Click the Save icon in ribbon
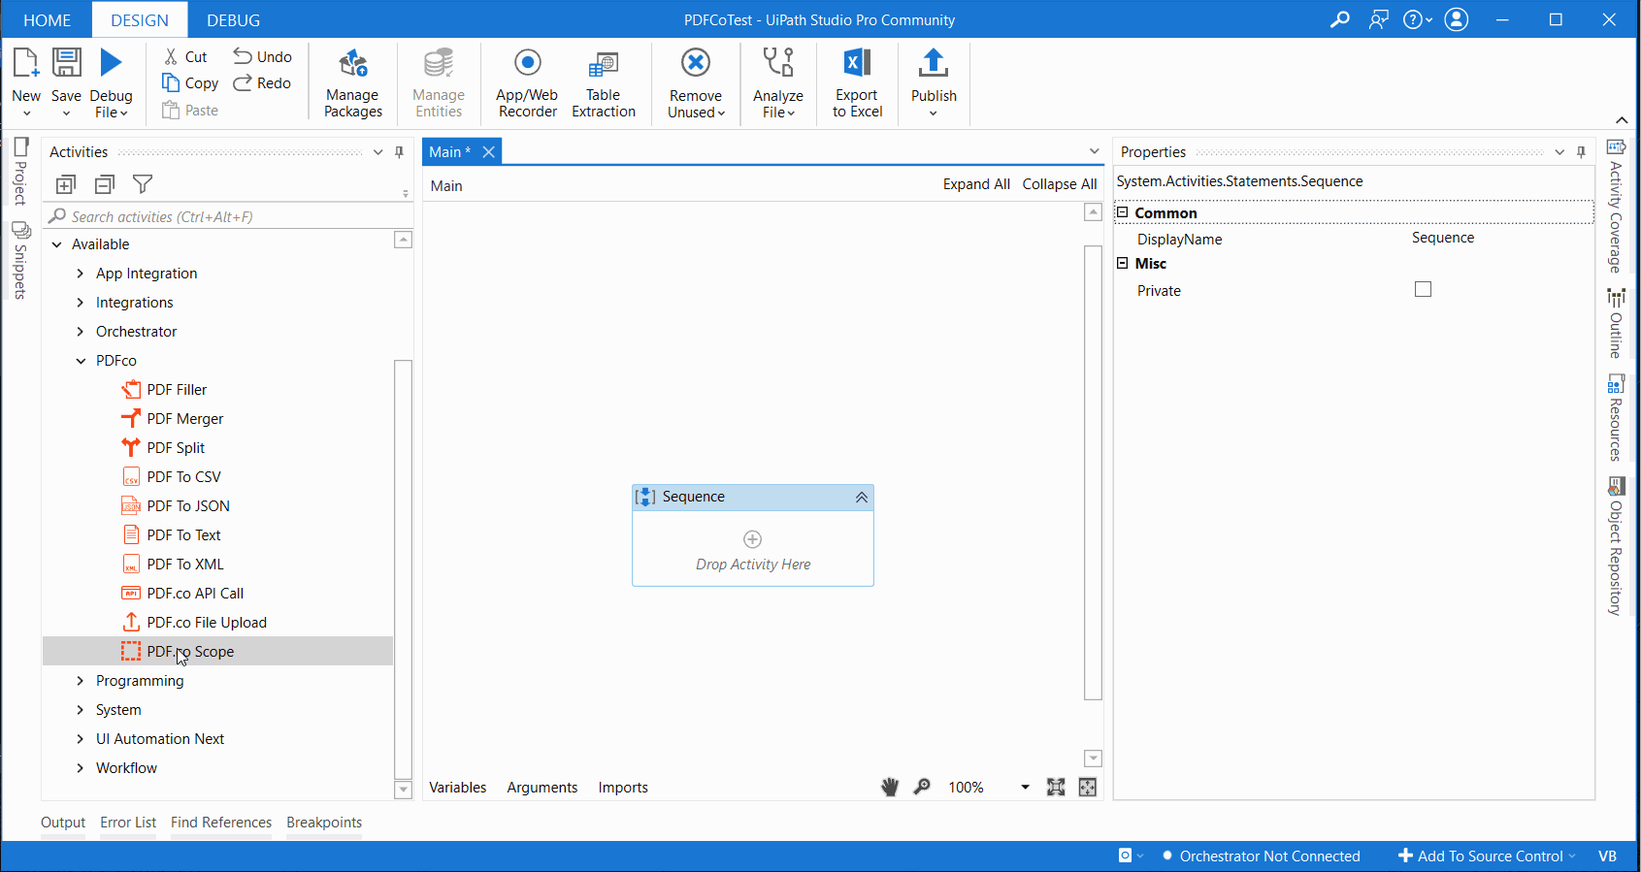 (x=66, y=63)
